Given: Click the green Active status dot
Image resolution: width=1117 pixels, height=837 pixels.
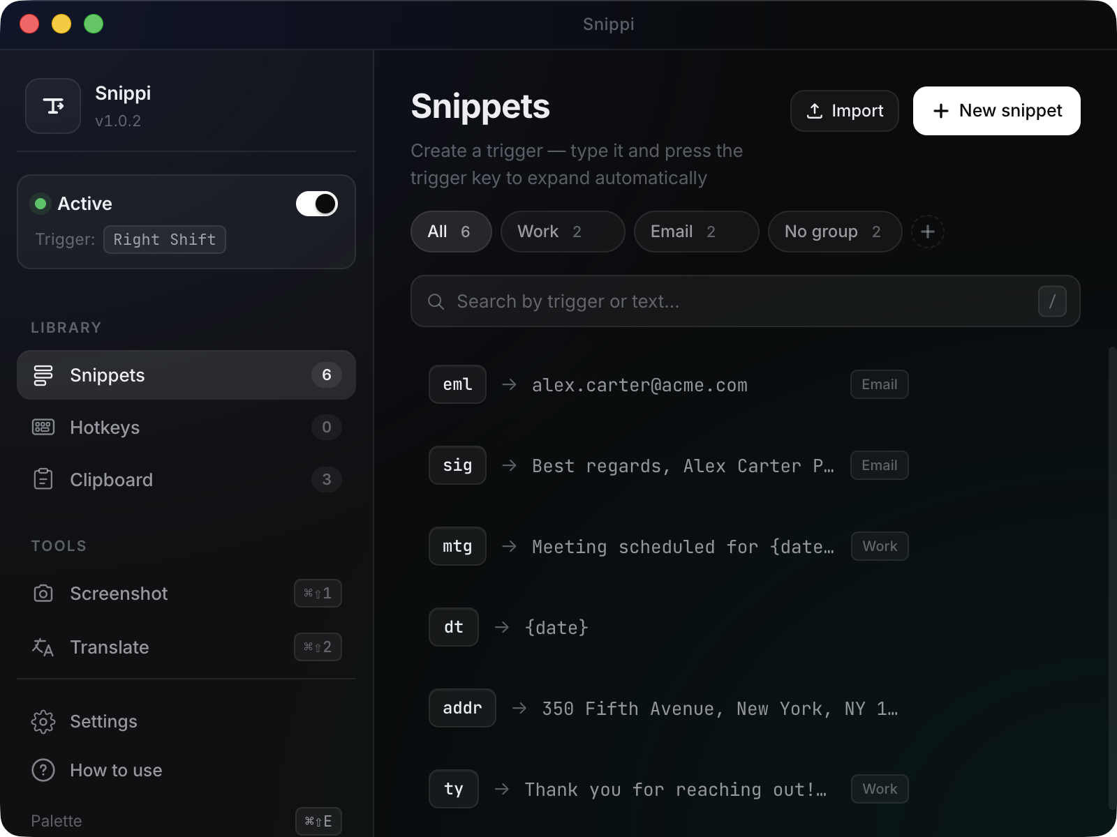Looking at the screenshot, I should (x=40, y=204).
